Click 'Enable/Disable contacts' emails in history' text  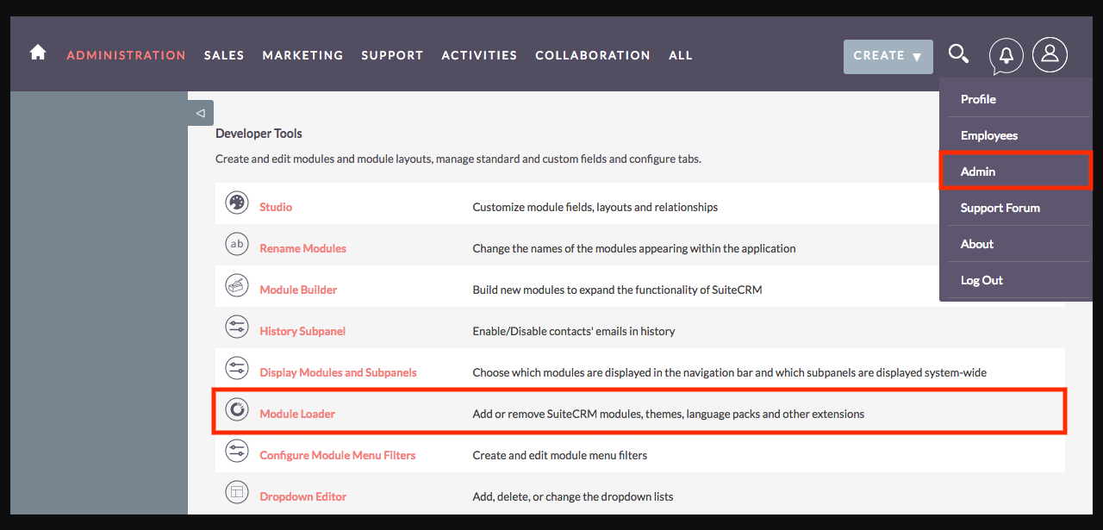tap(574, 331)
